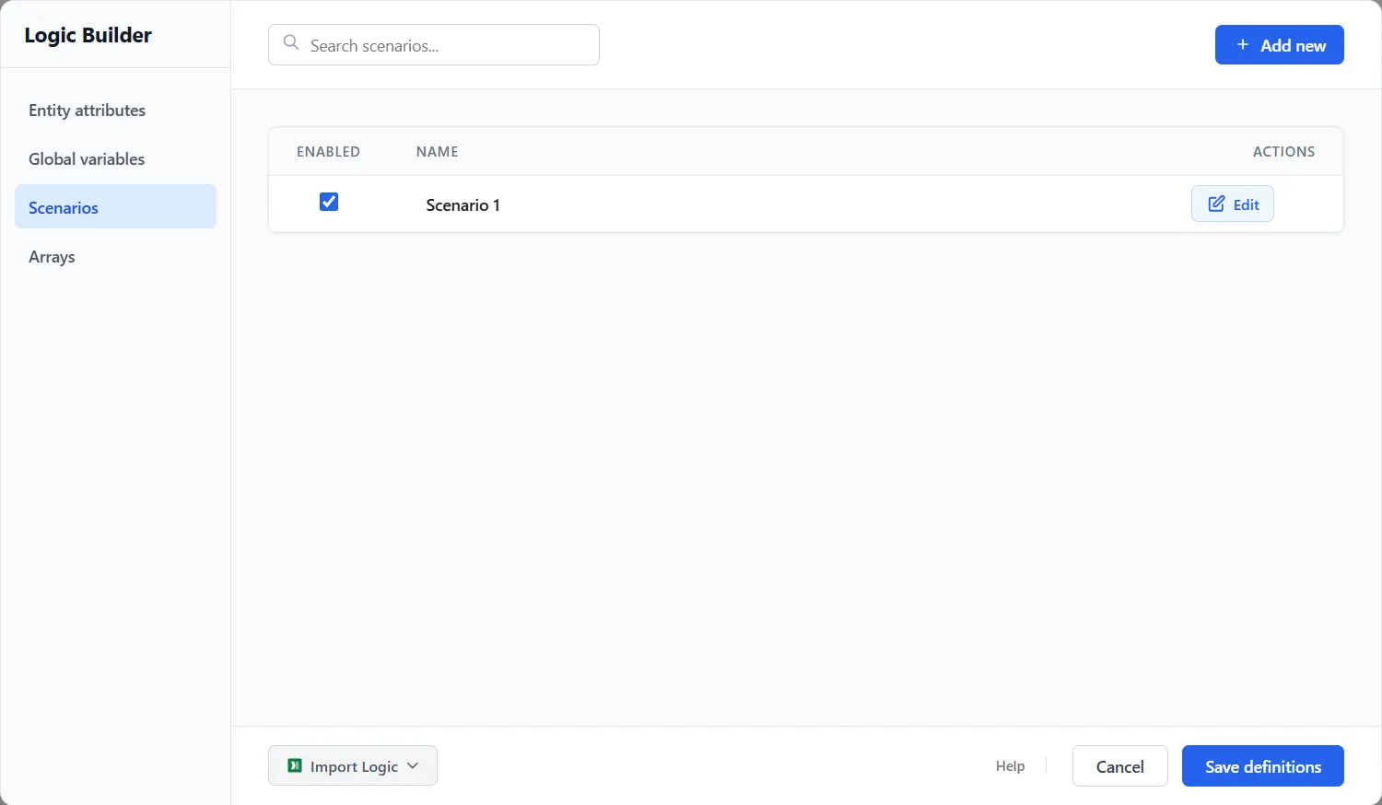
Task: Click the Excel icon on Import Logic
Action: tap(295, 765)
